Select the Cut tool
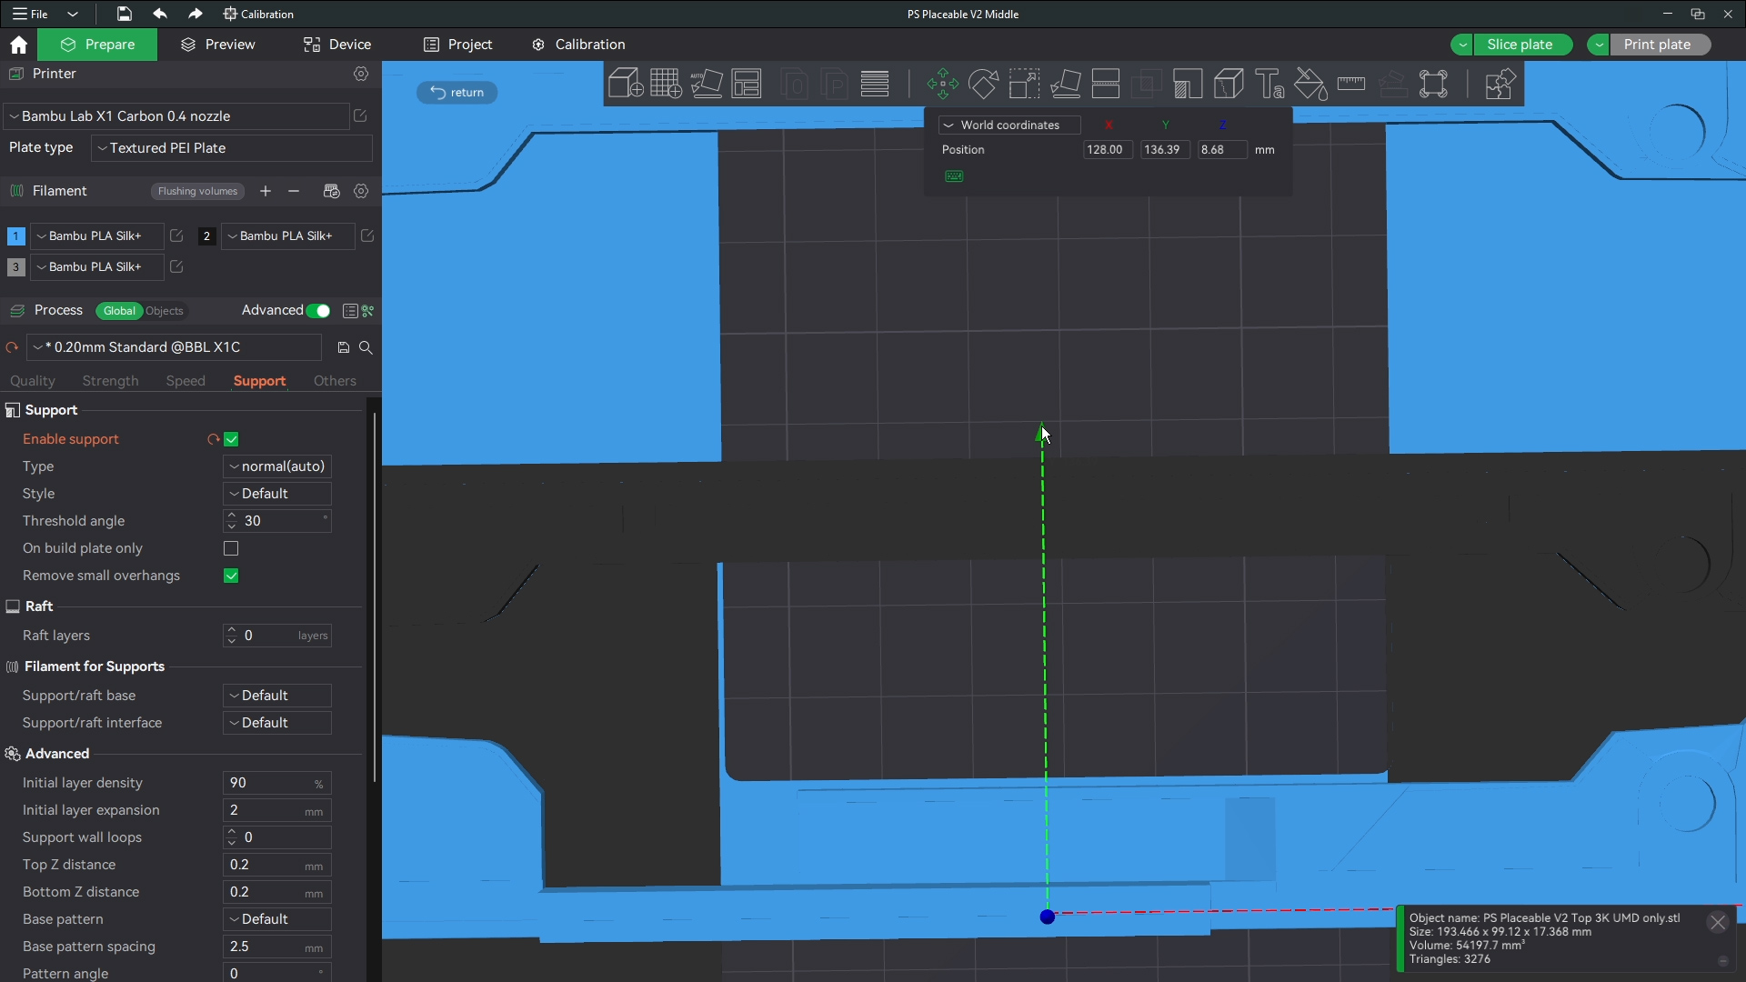The width and height of the screenshot is (1746, 982). tap(1106, 84)
